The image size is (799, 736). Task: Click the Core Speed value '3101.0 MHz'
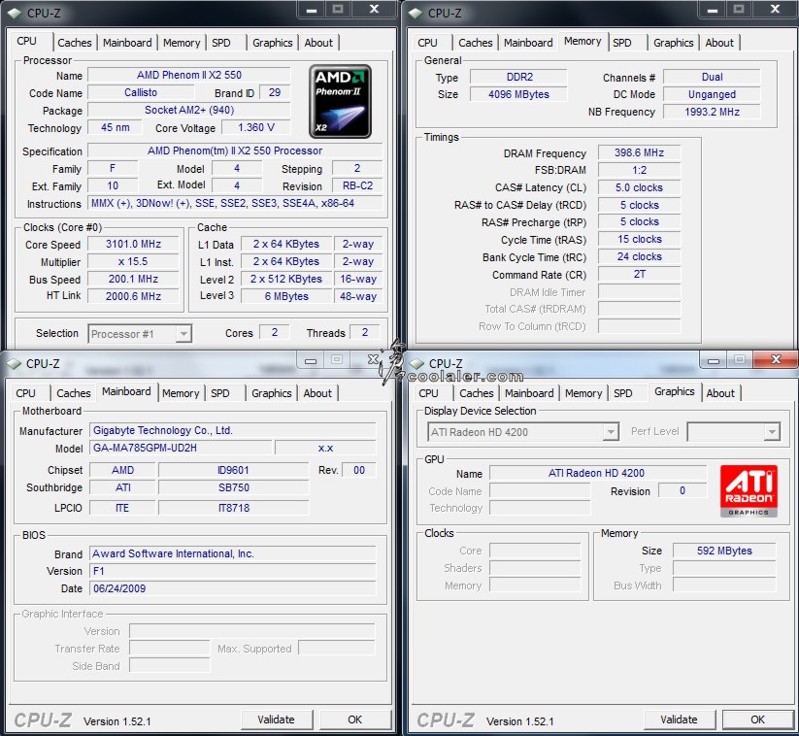click(x=134, y=244)
